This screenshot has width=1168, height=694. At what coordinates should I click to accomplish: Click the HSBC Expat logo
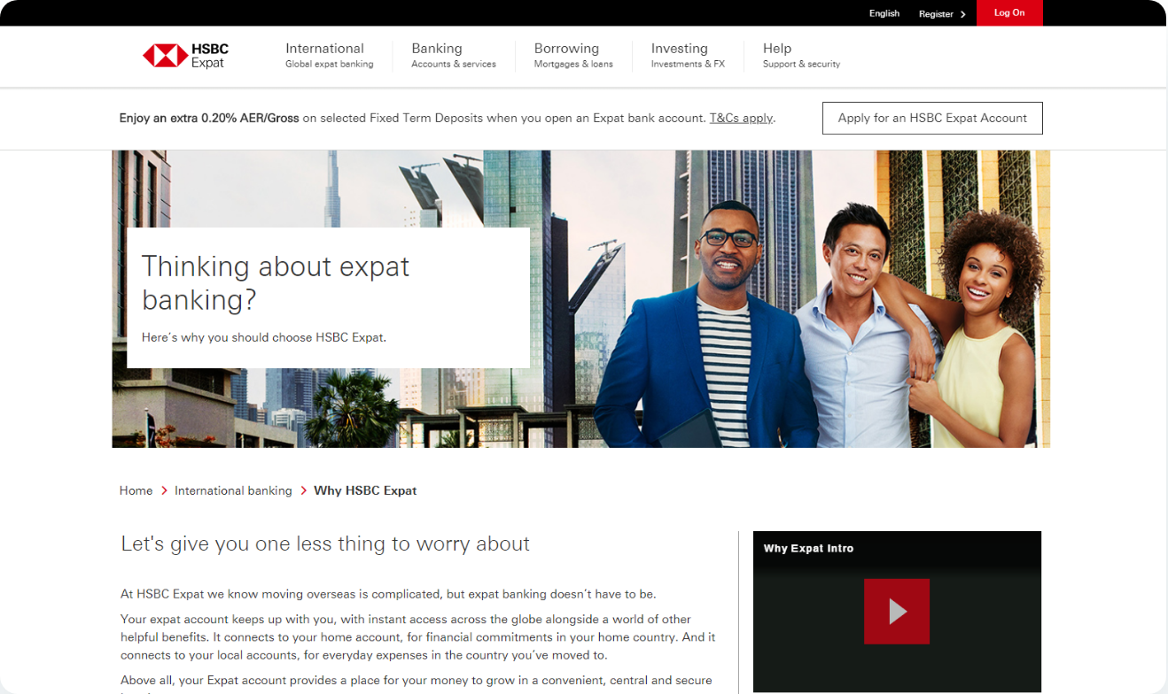click(185, 56)
